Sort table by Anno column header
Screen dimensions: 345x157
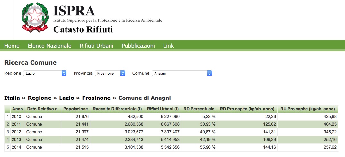[x=17, y=109]
